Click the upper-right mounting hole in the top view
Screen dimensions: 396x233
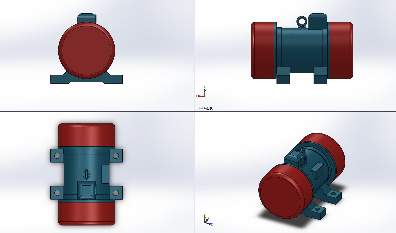click(x=116, y=156)
